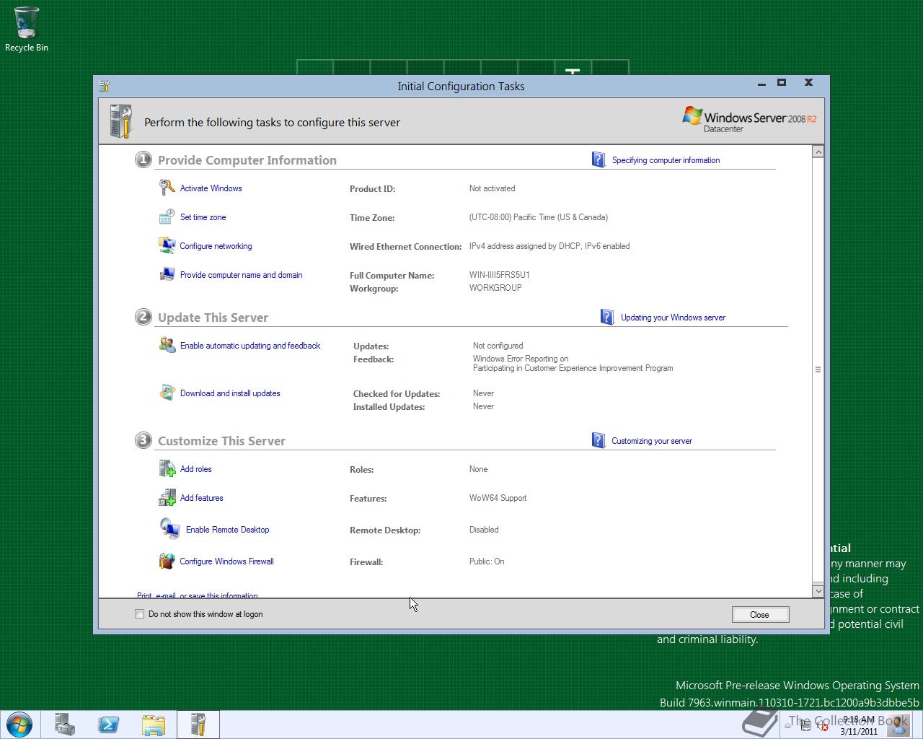Click the Customize This Server heading
Screen dimensions: 923x739
[x=221, y=441]
